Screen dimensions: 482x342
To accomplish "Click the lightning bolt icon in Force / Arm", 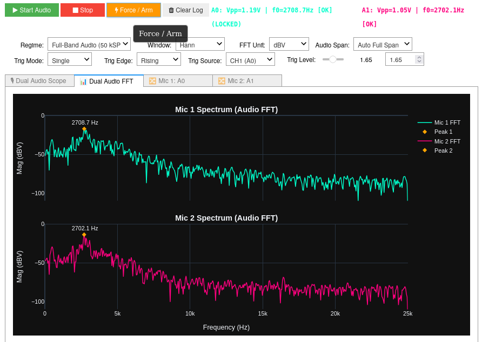I will click(117, 10).
